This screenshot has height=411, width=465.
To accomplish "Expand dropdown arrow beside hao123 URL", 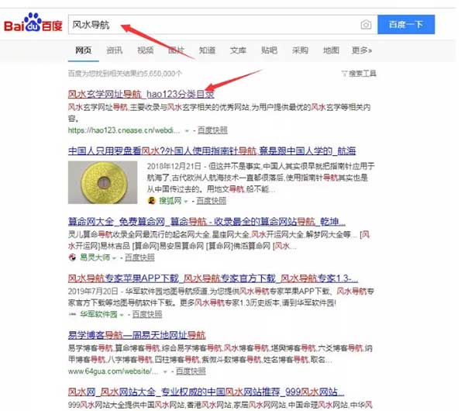I will tap(187, 130).
